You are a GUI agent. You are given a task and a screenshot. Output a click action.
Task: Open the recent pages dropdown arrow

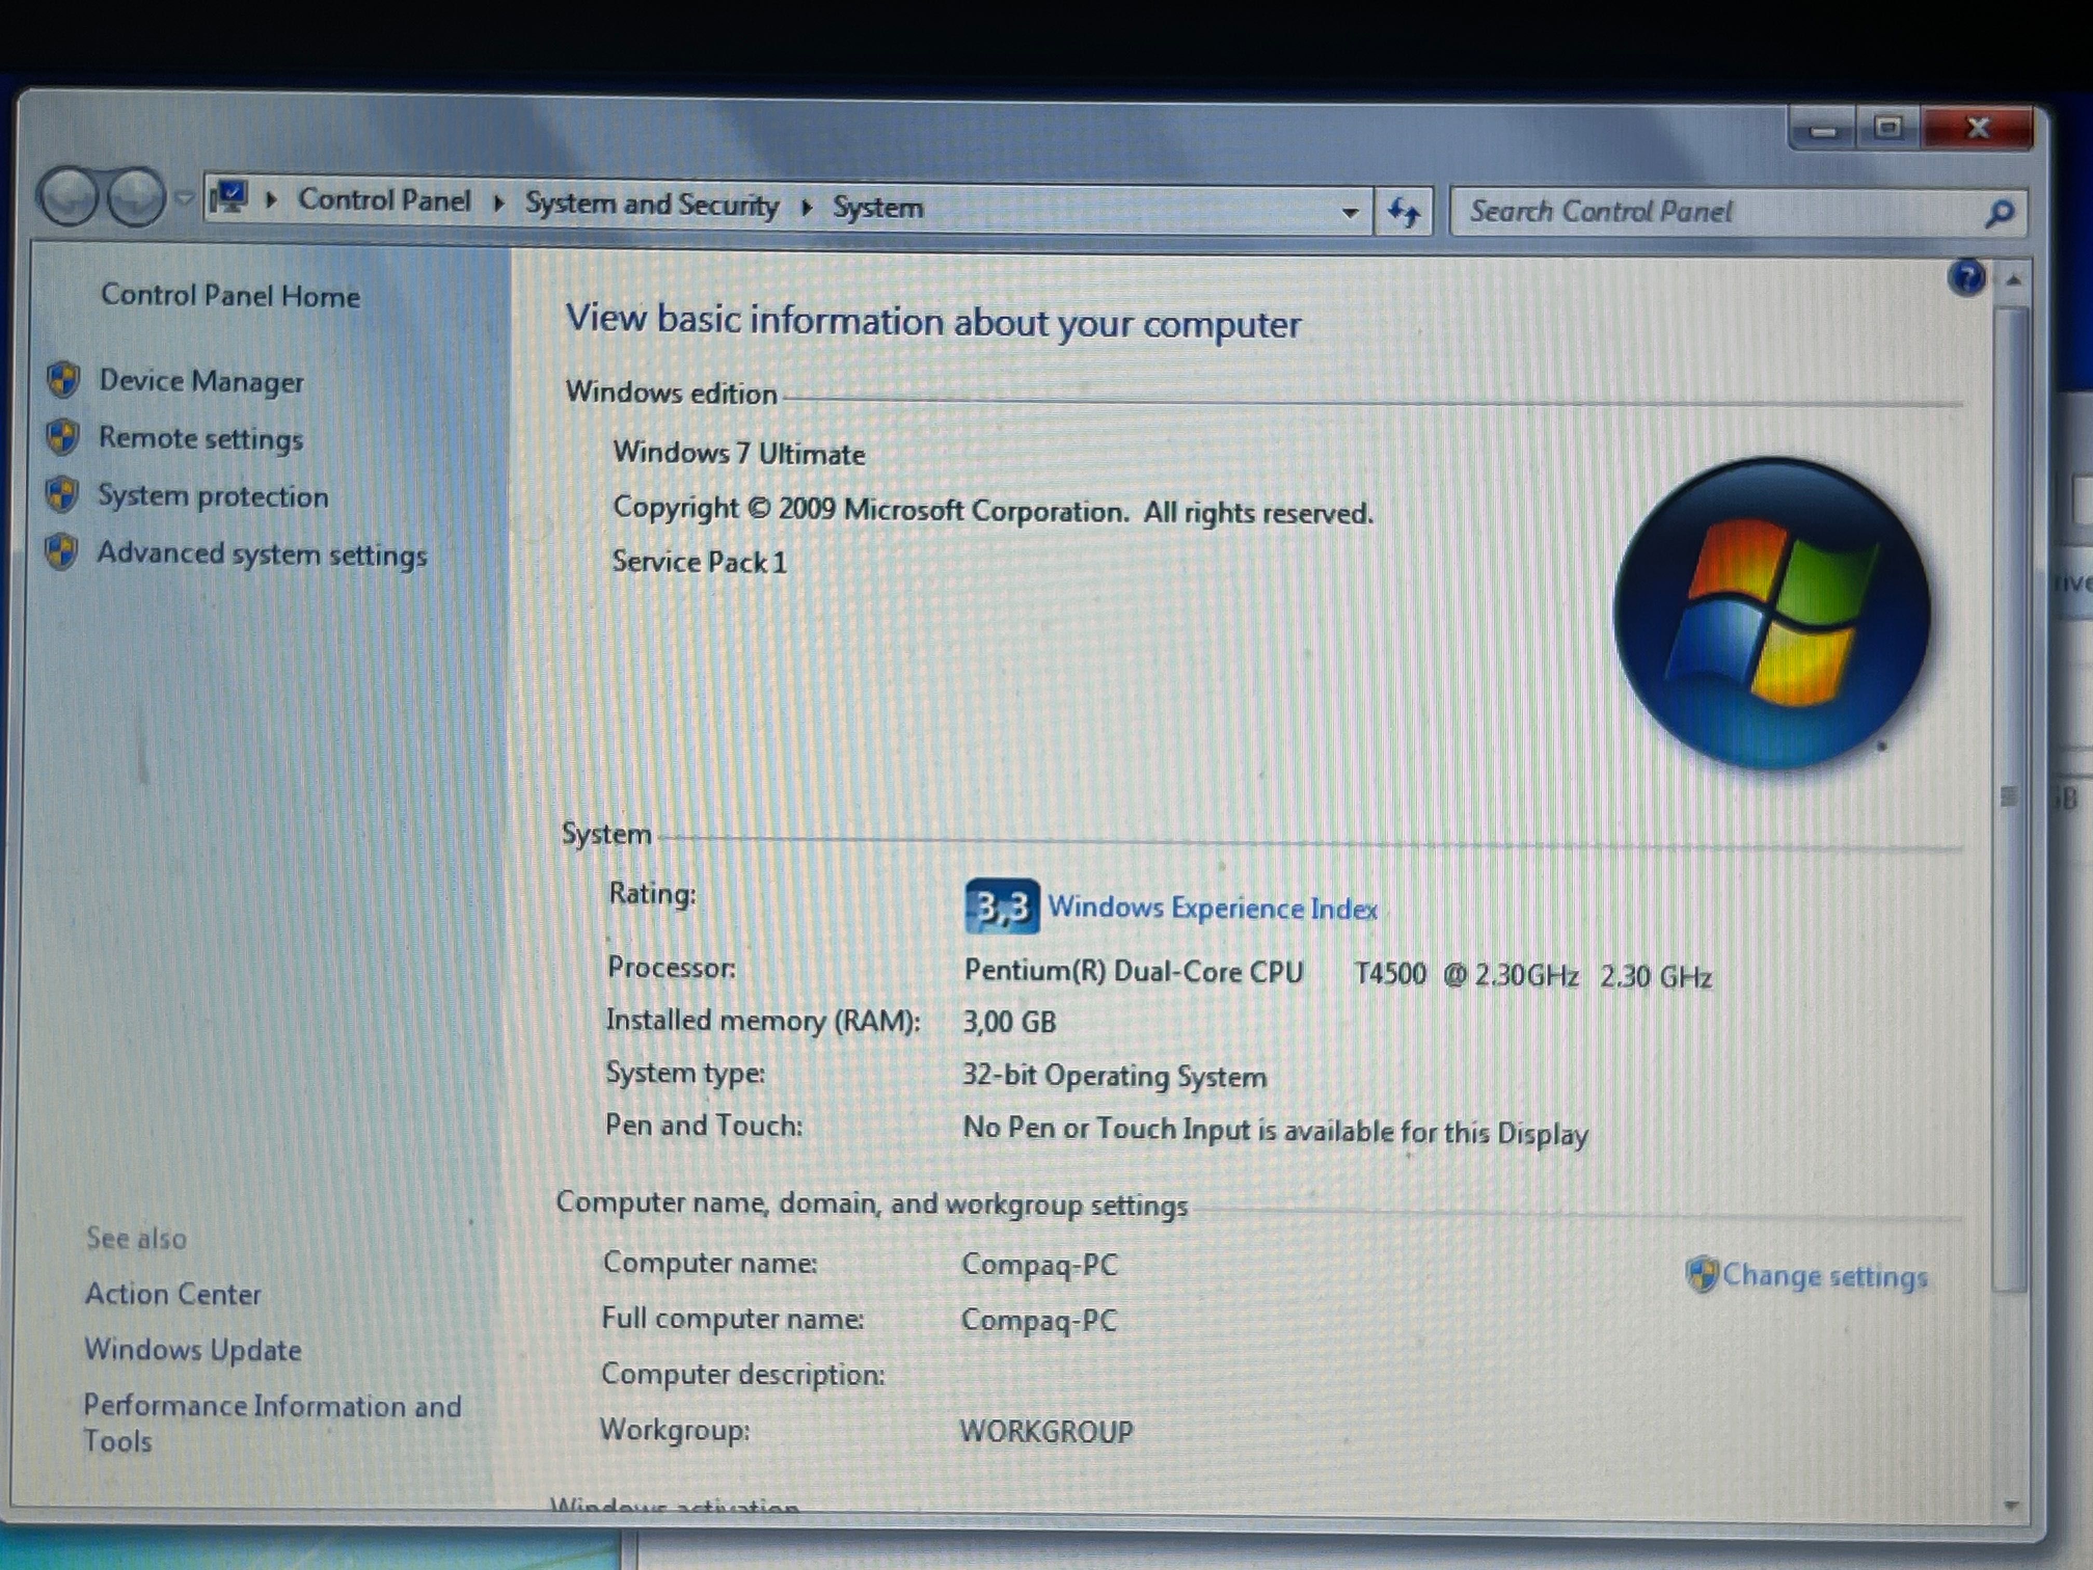click(x=184, y=198)
